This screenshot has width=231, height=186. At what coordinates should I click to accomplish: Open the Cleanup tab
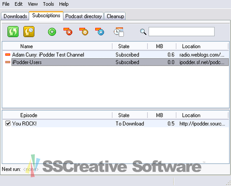[115, 16]
